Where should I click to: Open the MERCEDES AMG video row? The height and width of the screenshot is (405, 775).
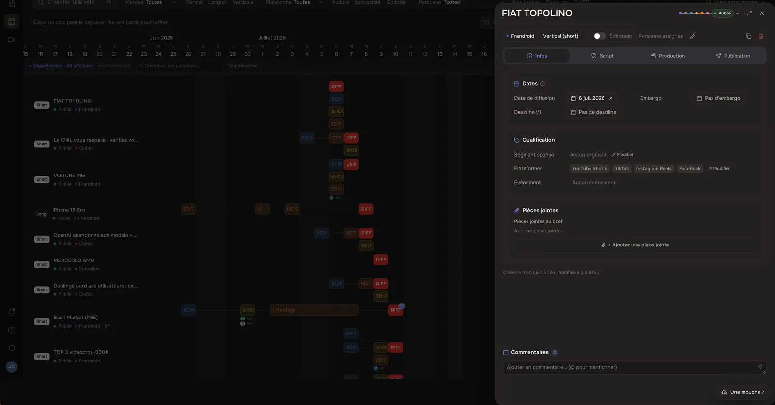(74, 260)
